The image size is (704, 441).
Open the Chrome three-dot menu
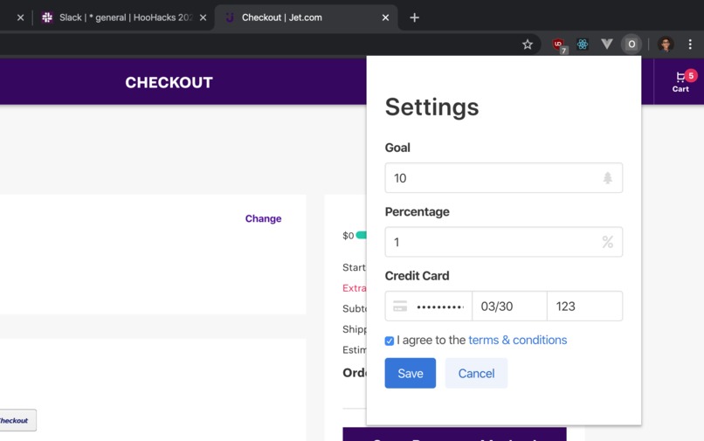(690, 44)
